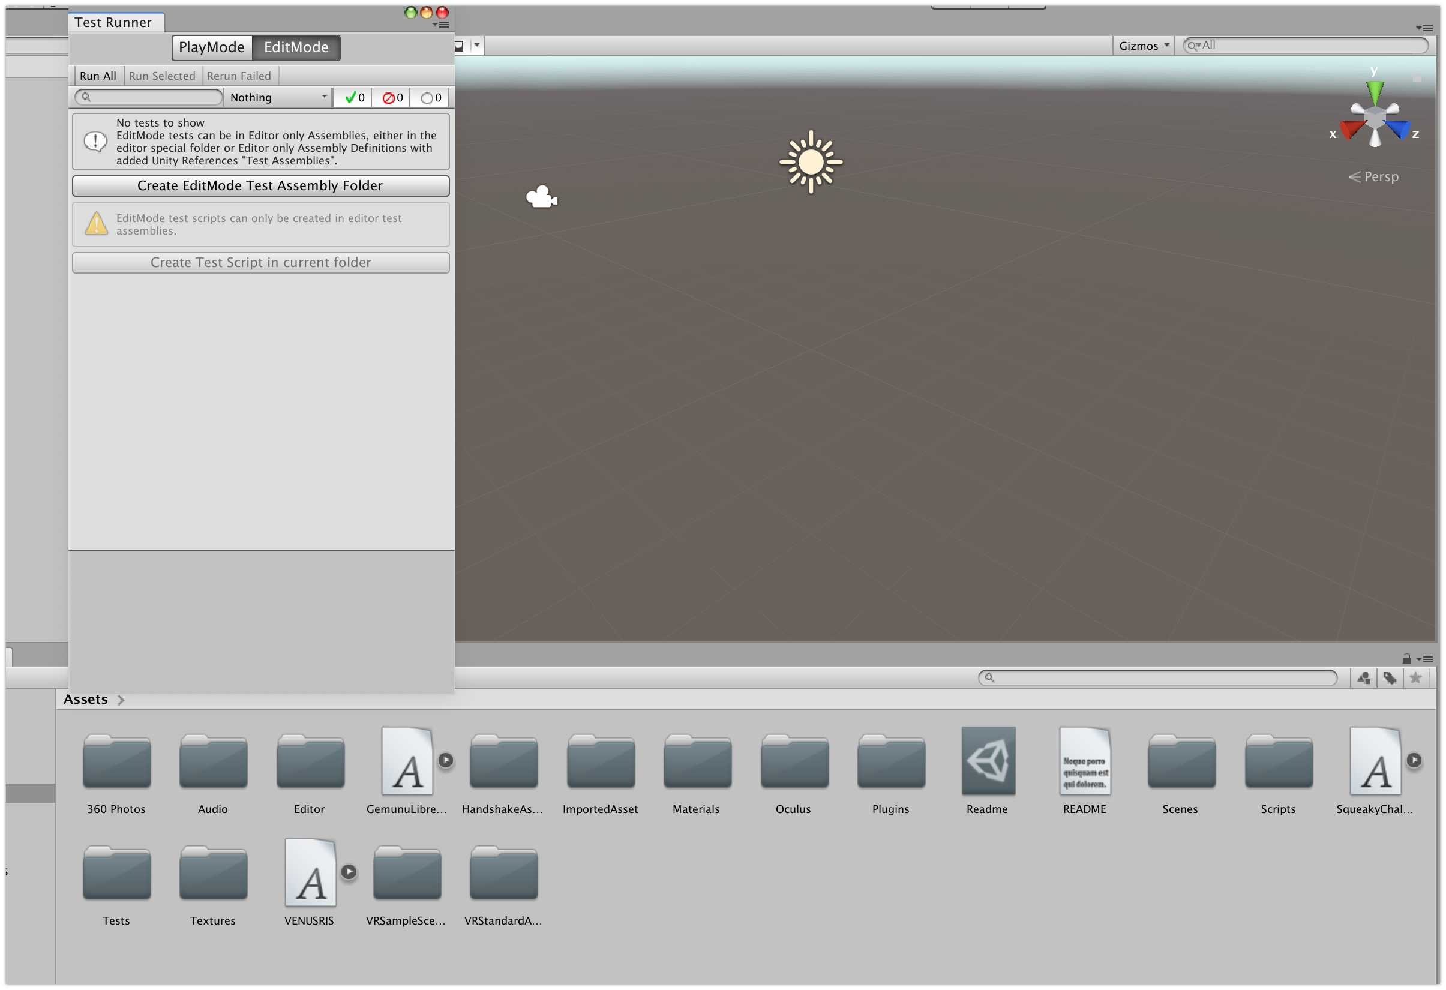Image resolution: width=1446 pixels, height=990 pixels.
Task: Select the Directional Light sun gizmo
Action: point(810,163)
